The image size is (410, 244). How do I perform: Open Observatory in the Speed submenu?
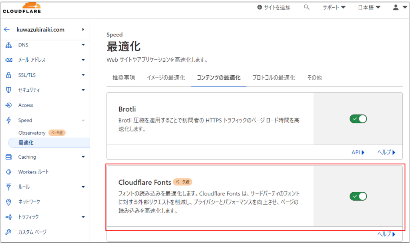click(32, 133)
